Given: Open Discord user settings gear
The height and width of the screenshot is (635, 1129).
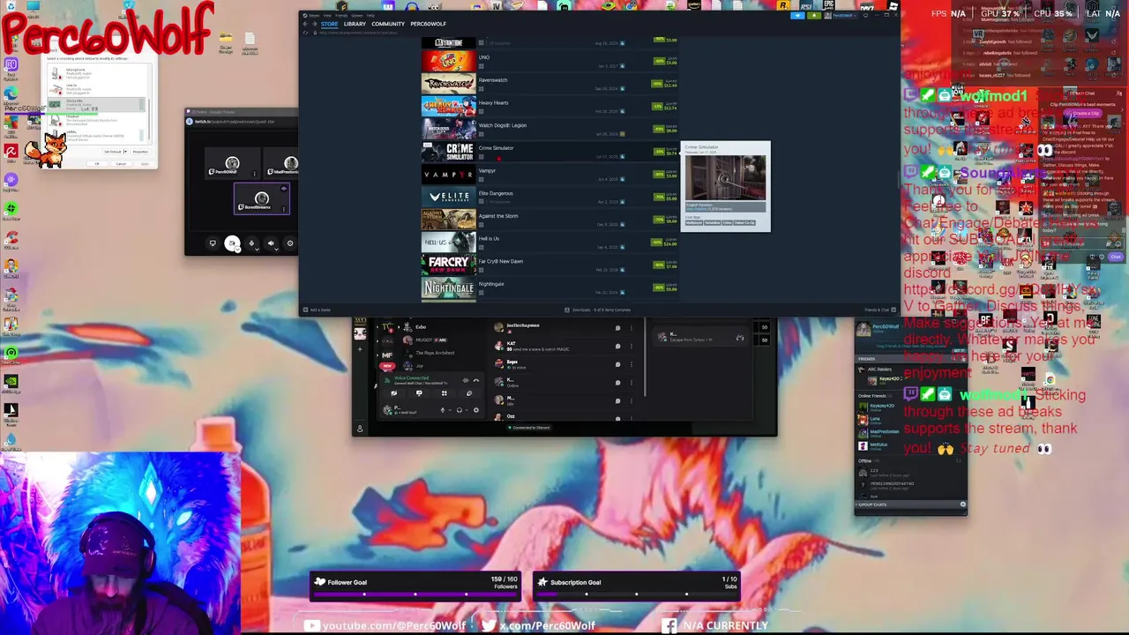Looking at the screenshot, I should (476, 410).
